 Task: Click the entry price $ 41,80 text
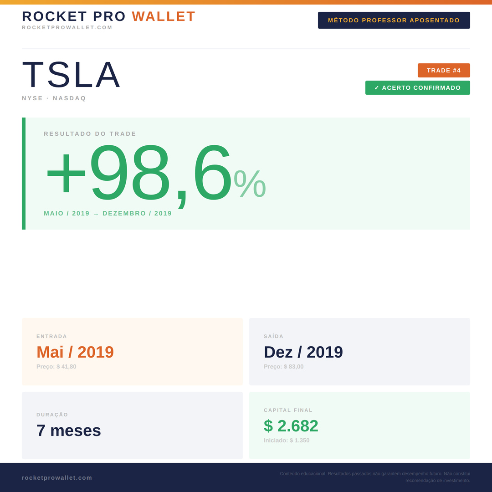(x=56, y=367)
